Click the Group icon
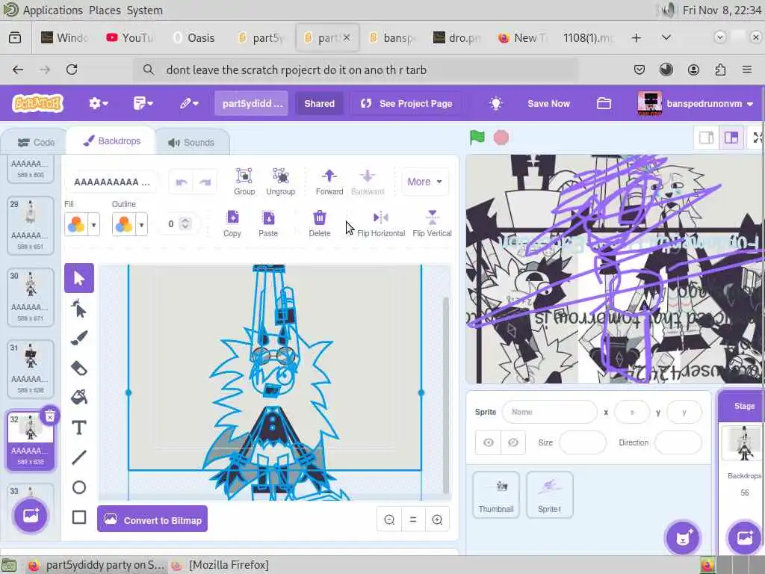 tap(244, 182)
